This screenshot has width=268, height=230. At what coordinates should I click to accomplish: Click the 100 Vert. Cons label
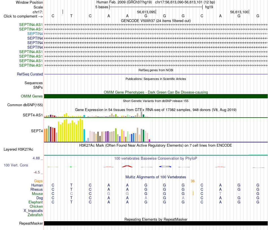16,165
